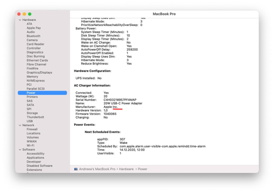Screen dimensions: 274x193
Task: Select Printers in the sidebar
Action: coord(32,97)
